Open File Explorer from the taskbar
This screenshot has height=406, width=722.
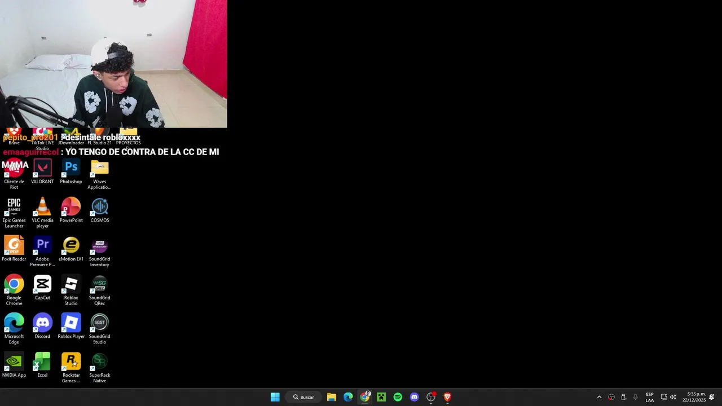point(332,397)
